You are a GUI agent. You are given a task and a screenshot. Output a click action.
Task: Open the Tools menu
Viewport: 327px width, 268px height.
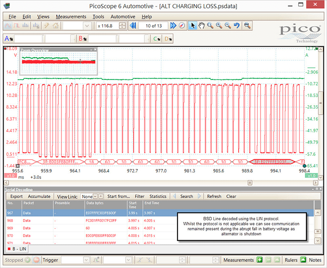coord(98,17)
